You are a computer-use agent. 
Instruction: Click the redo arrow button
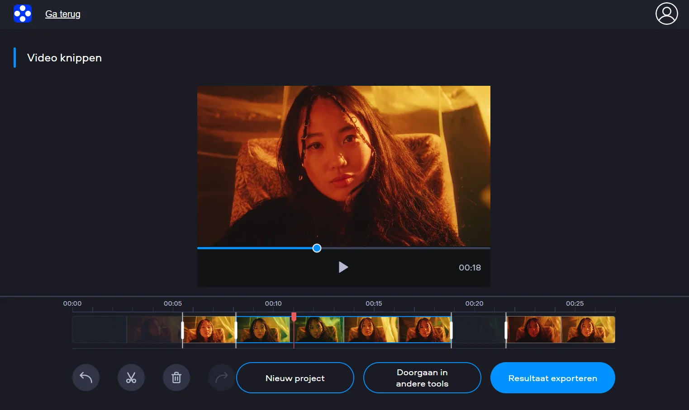point(222,377)
